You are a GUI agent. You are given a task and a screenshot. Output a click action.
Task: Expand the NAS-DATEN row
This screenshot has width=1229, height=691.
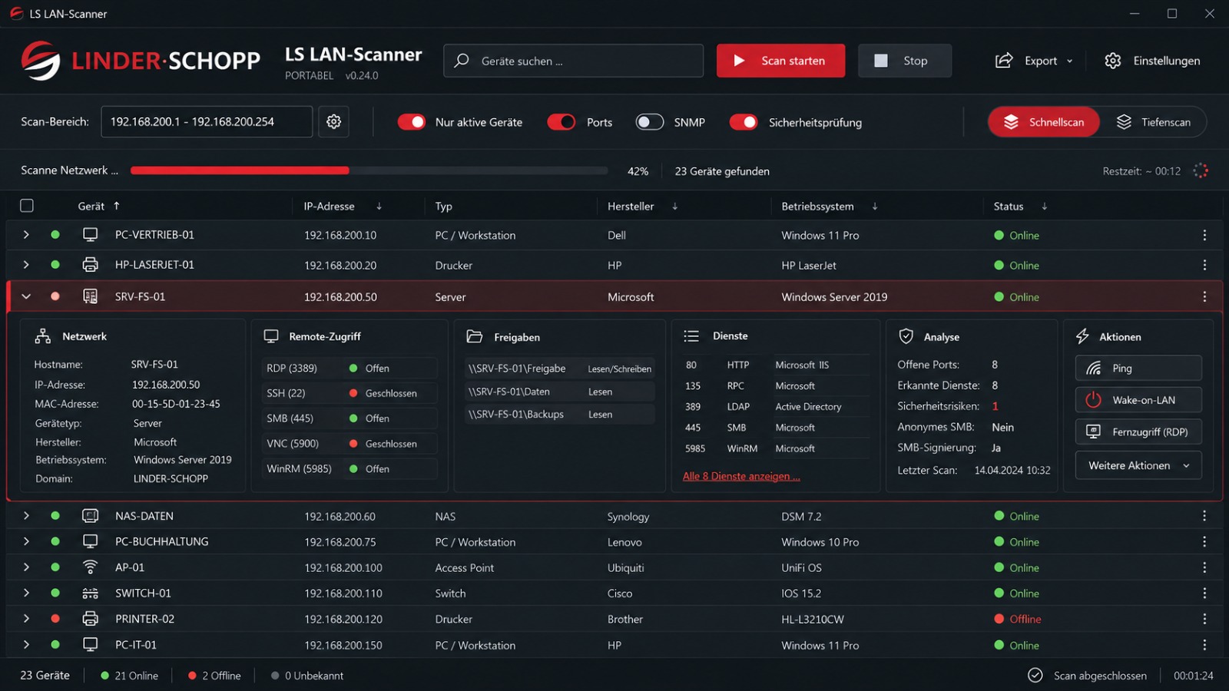coord(26,516)
